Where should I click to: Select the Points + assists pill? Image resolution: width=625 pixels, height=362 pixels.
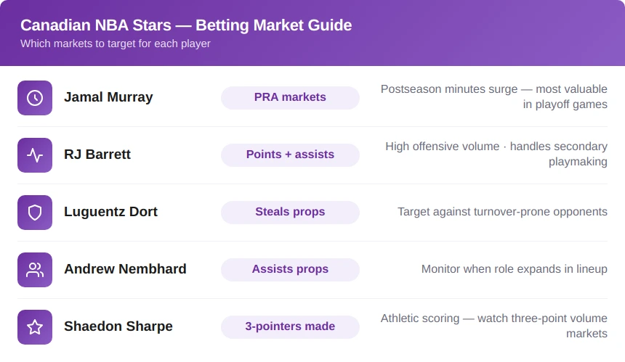click(290, 155)
